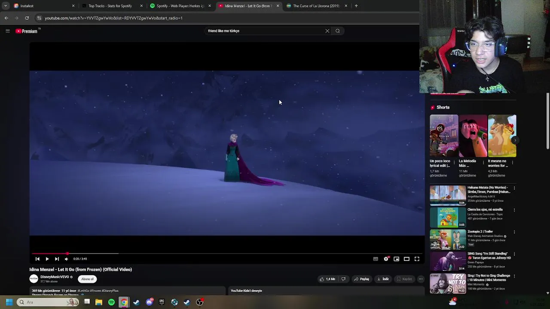Open a new browser tab
This screenshot has height=309, width=550.
click(356, 6)
